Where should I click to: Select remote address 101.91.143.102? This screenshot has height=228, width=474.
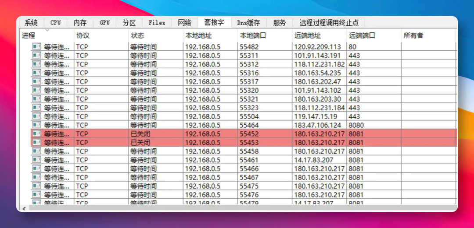[317, 90]
